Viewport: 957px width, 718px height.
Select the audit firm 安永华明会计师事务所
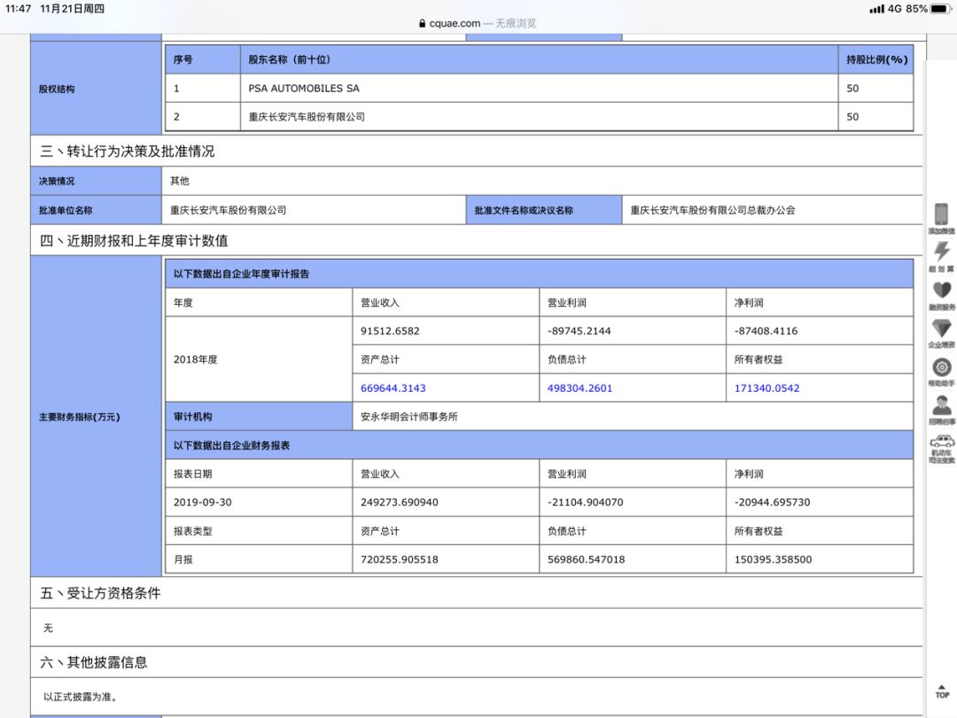pos(408,417)
